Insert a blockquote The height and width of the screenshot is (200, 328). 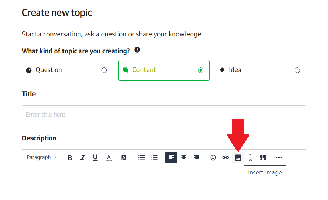tap(263, 158)
